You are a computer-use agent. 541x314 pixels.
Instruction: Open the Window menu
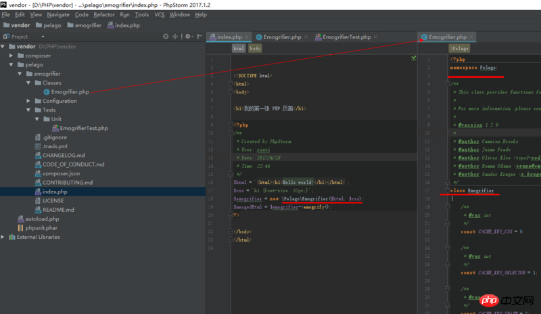(x=179, y=14)
